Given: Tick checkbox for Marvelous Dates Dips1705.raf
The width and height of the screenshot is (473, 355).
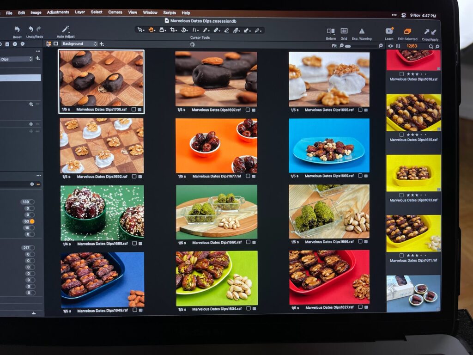Looking at the screenshot, I should click(x=133, y=109).
